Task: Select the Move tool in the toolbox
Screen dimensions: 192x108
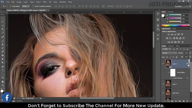Action: (3, 14)
